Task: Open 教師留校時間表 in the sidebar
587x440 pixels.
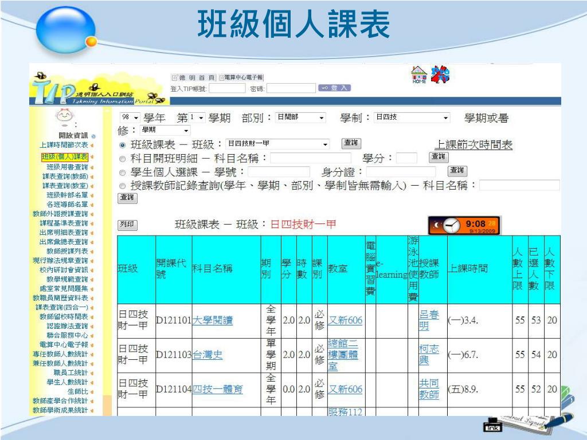Action: point(64,316)
